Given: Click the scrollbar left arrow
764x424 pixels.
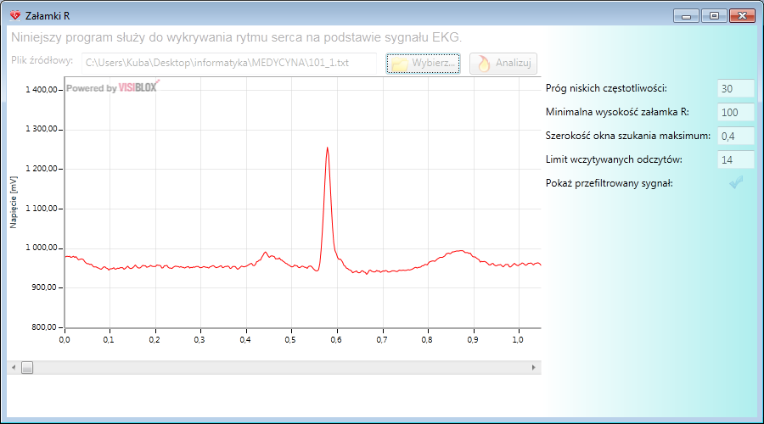Looking at the screenshot, I should click(14, 367).
